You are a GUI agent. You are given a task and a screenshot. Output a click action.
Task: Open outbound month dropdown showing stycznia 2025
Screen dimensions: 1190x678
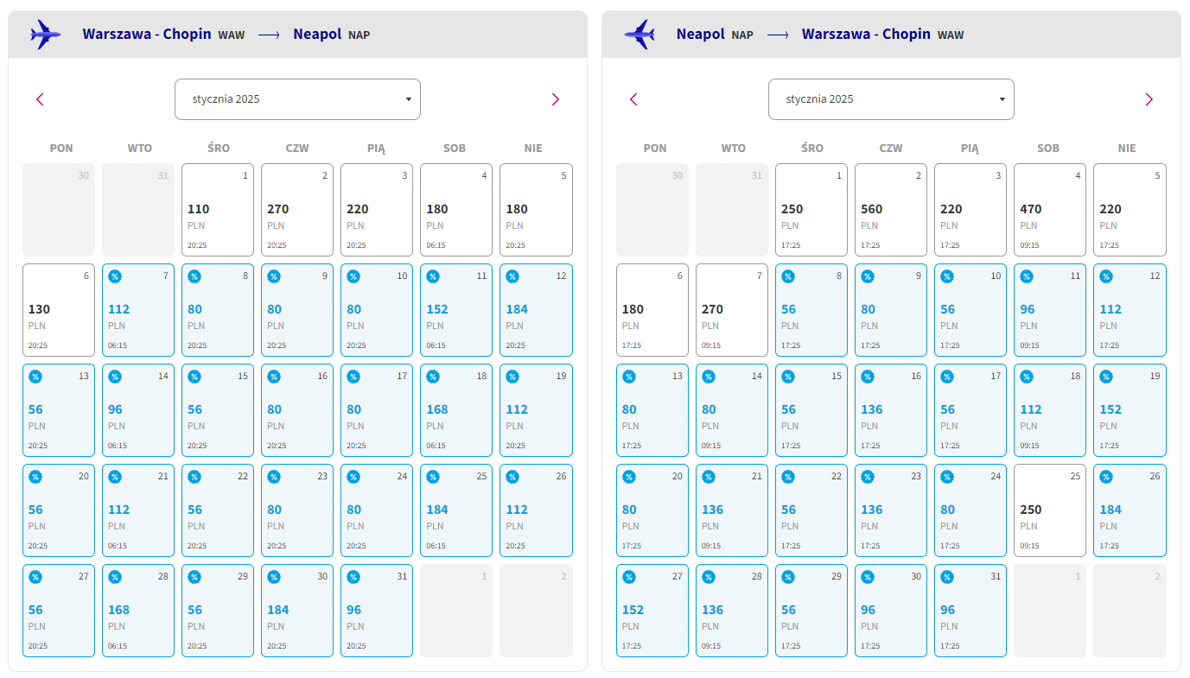297,99
